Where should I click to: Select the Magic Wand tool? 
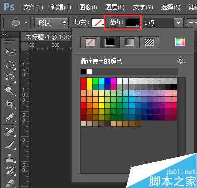tap(10, 91)
